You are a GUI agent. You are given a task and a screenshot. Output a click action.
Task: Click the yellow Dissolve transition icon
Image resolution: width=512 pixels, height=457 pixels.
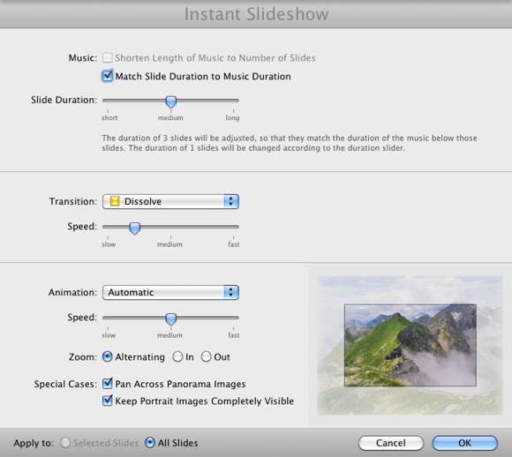click(x=115, y=201)
